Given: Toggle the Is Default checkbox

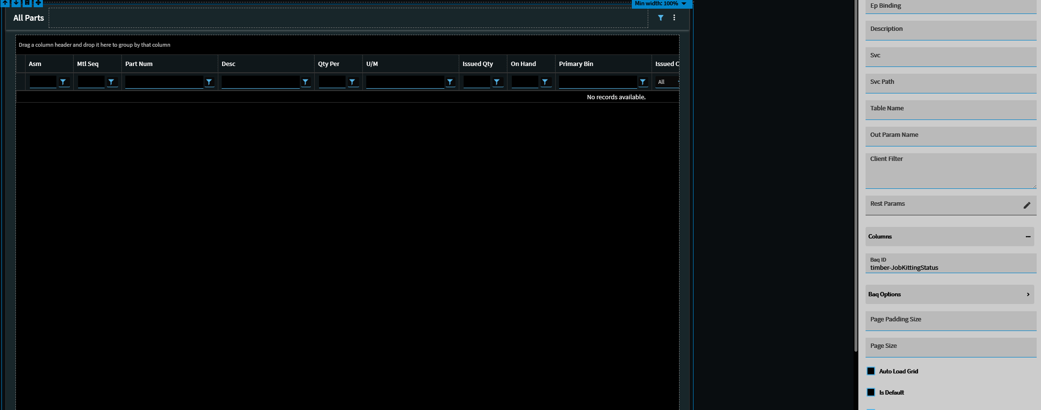Looking at the screenshot, I should coord(871,392).
